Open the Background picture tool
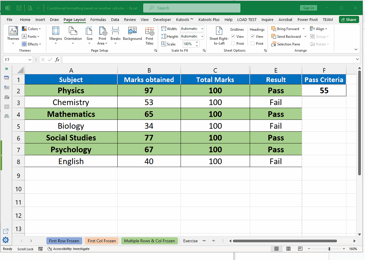 (x=132, y=35)
